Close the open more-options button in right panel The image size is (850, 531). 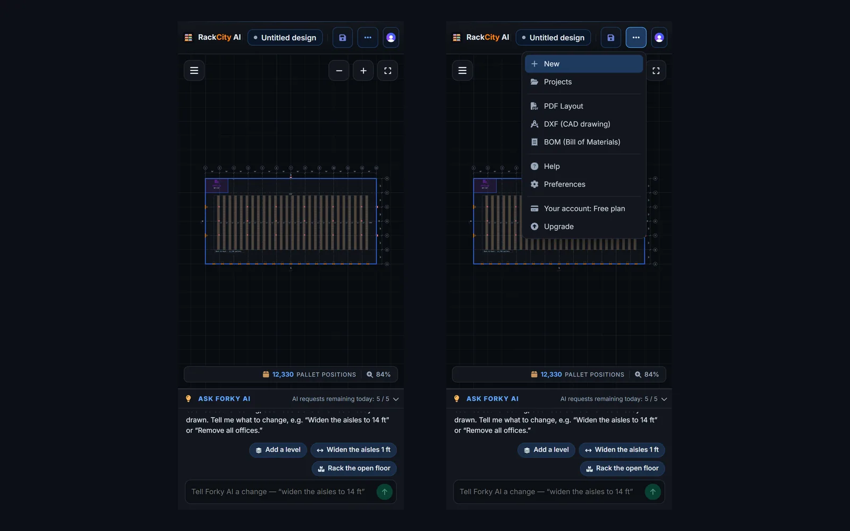click(x=636, y=38)
